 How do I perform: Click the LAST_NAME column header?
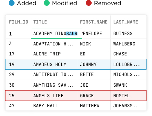pyautogui.click(x=126, y=22)
